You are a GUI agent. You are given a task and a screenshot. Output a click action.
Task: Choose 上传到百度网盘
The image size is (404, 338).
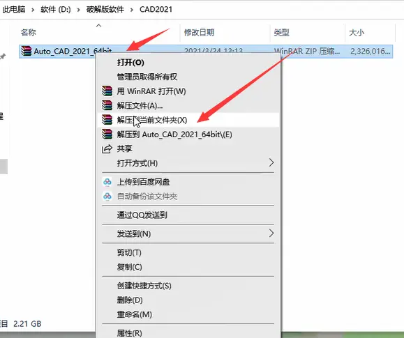(188, 182)
